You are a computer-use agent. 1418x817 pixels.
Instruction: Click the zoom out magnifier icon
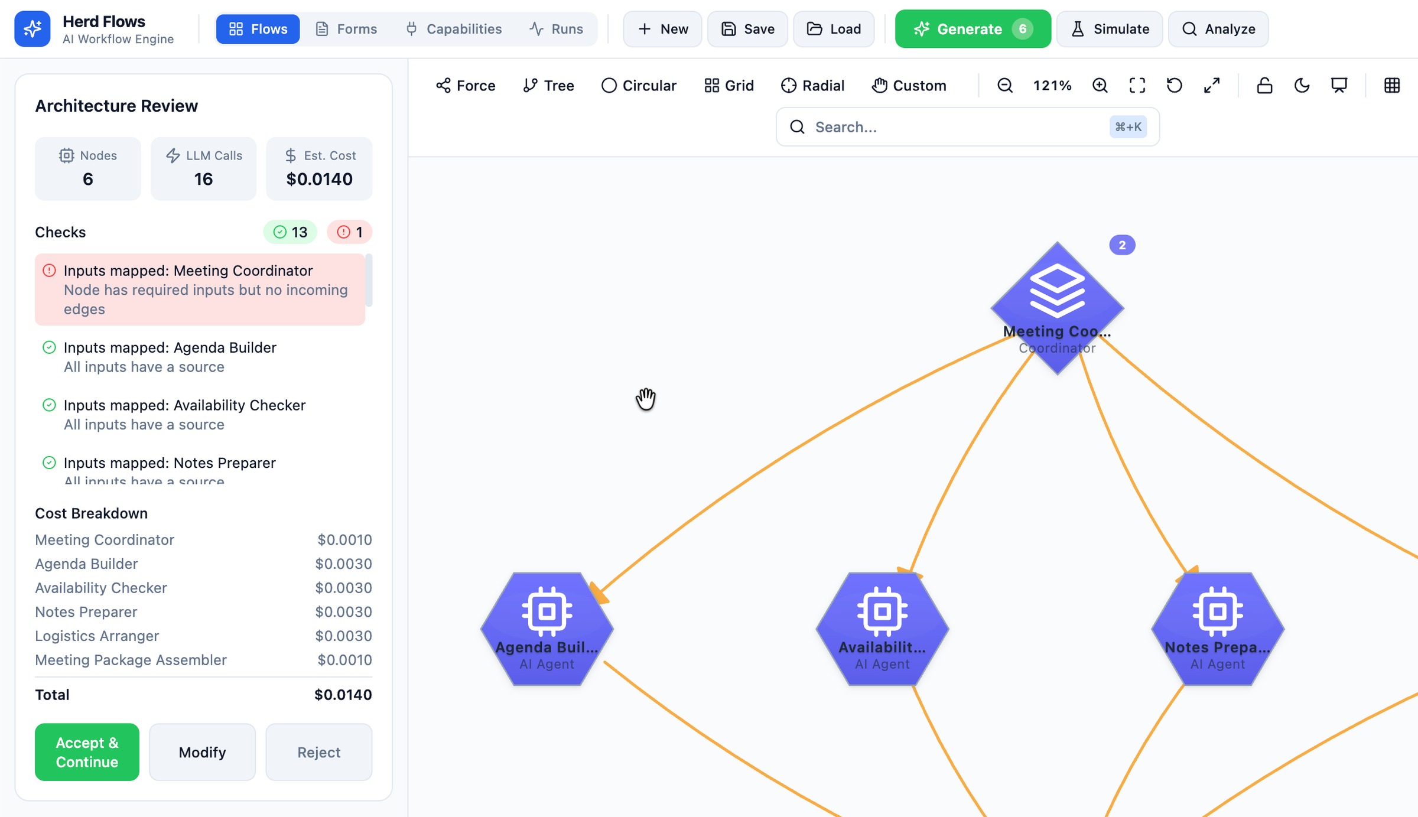[x=1004, y=86]
